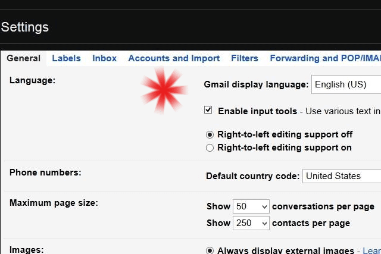This screenshot has width=381, height=254.
Task: Open the conversations per page dropdown
Action: (x=251, y=206)
